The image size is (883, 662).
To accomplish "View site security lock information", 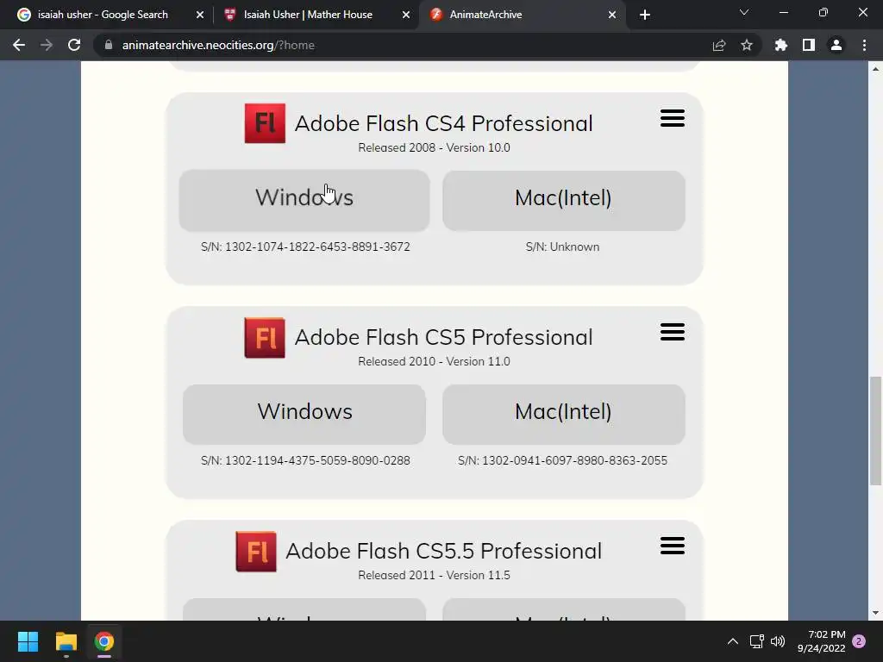I will pos(110,45).
